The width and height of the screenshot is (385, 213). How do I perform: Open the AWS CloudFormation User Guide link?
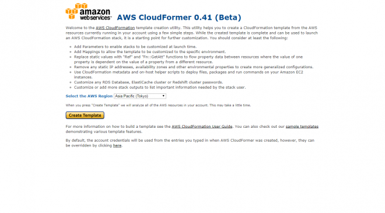click(x=202, y=127)
